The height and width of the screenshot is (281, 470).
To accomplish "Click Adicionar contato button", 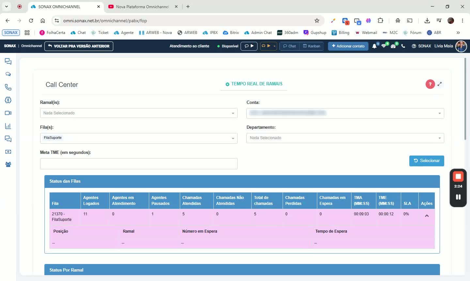I will [x=348, y=46].
